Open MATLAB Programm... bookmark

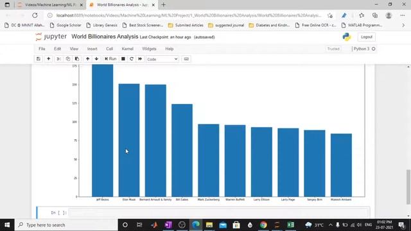coord(362,25)
